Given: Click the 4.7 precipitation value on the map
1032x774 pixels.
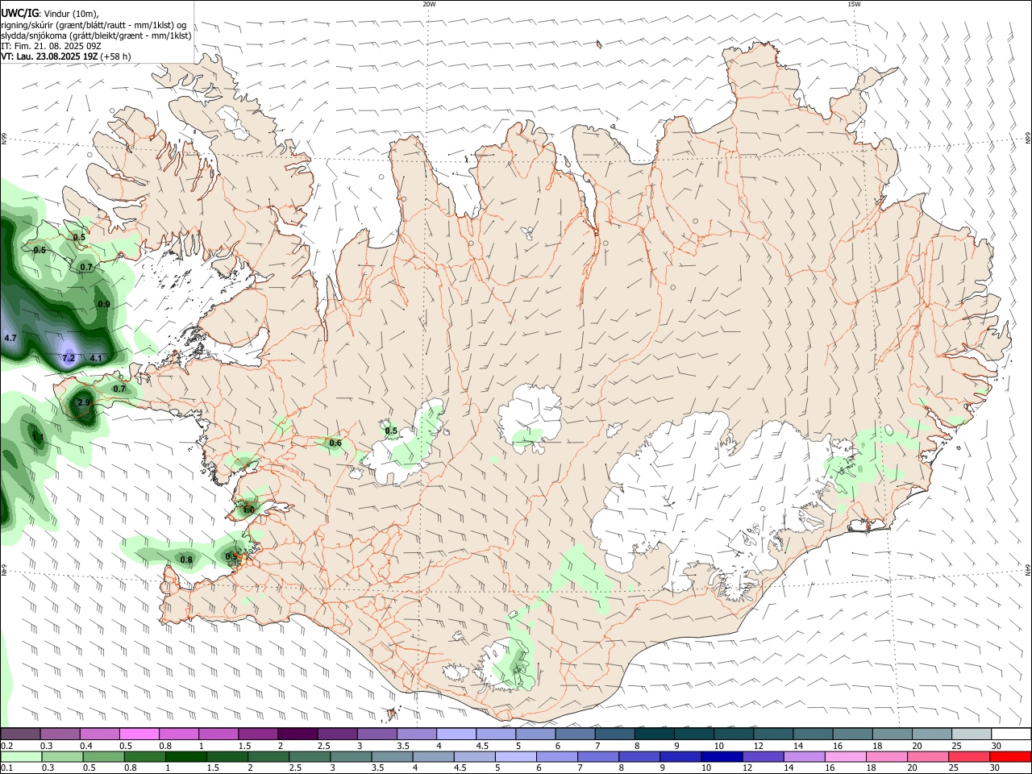Looking at the screenshot, I should (10, 338).
